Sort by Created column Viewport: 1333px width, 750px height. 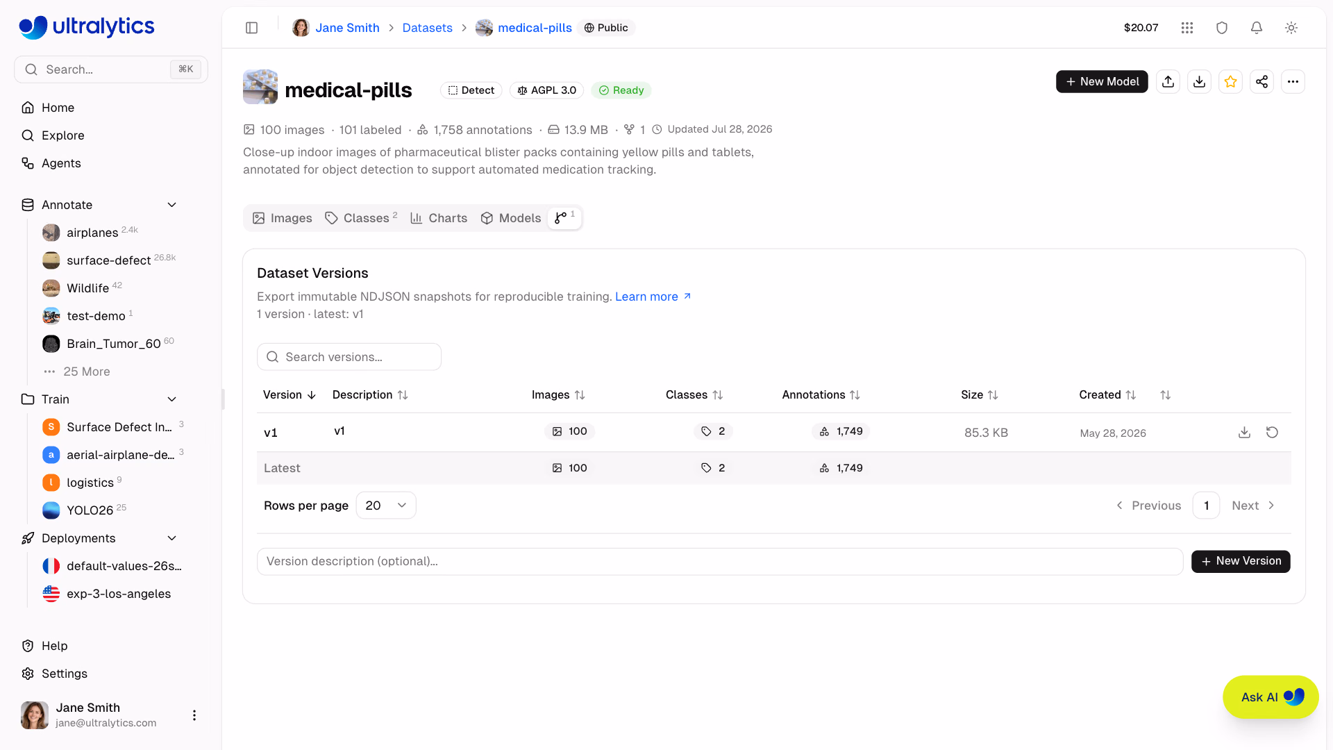click(1107, 394)
